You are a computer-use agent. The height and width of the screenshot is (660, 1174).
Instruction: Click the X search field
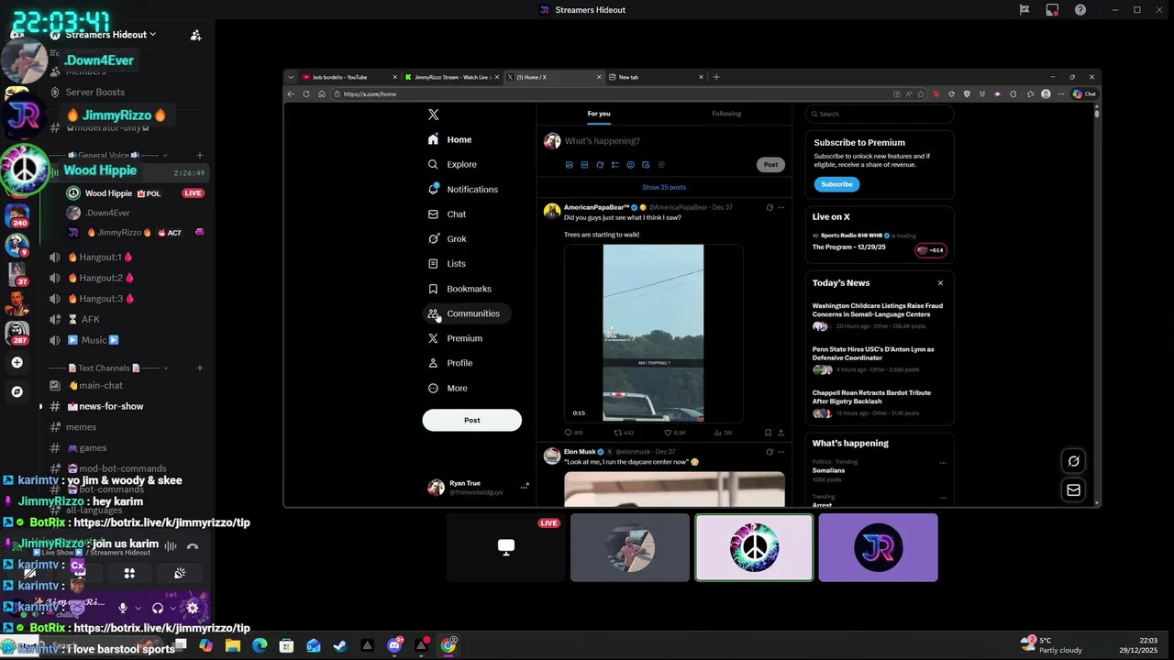(880, 114)
